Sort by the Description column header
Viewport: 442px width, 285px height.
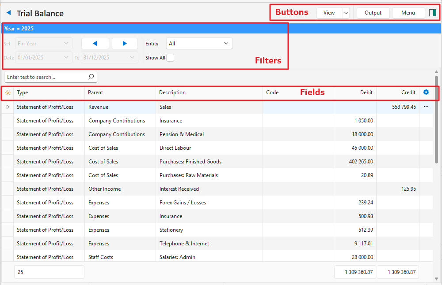pyautogui.click(x=172, y=93)
